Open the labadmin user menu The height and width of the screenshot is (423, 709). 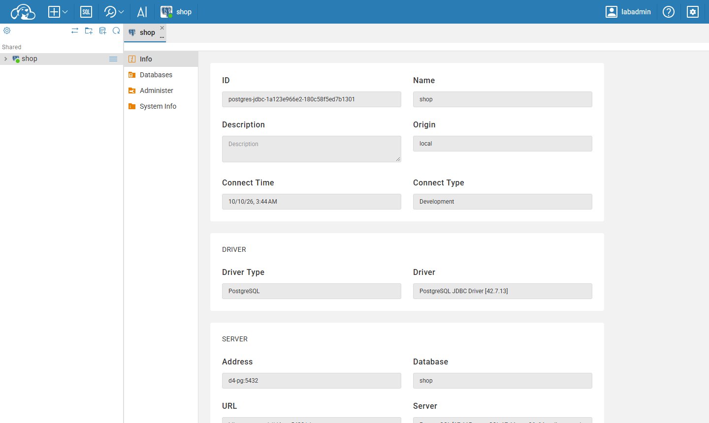[x=628, y=12]
